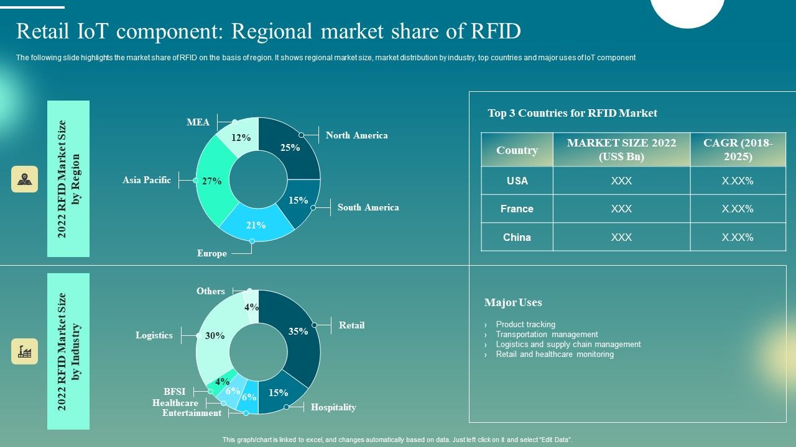Screen dimensions: 796x447
Task: Click the X.XX% CAGR cell for France
Action: (738, 209)
